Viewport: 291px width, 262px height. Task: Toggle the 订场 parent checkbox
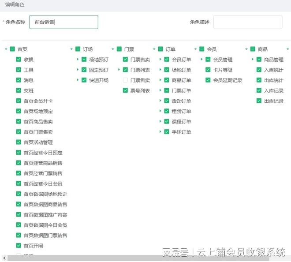[78, 49]
